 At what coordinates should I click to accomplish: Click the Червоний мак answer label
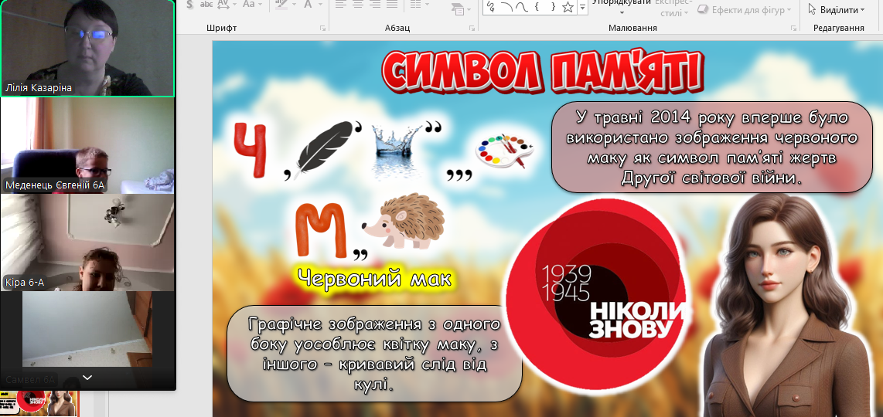point(374,279)
